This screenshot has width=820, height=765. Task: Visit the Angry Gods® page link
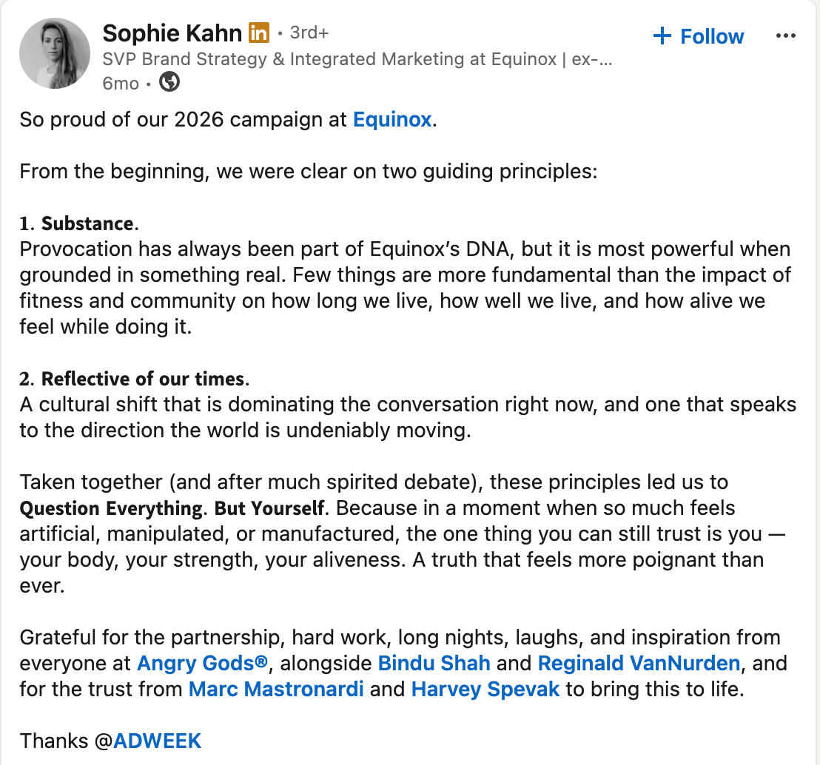tap(202, 663)
